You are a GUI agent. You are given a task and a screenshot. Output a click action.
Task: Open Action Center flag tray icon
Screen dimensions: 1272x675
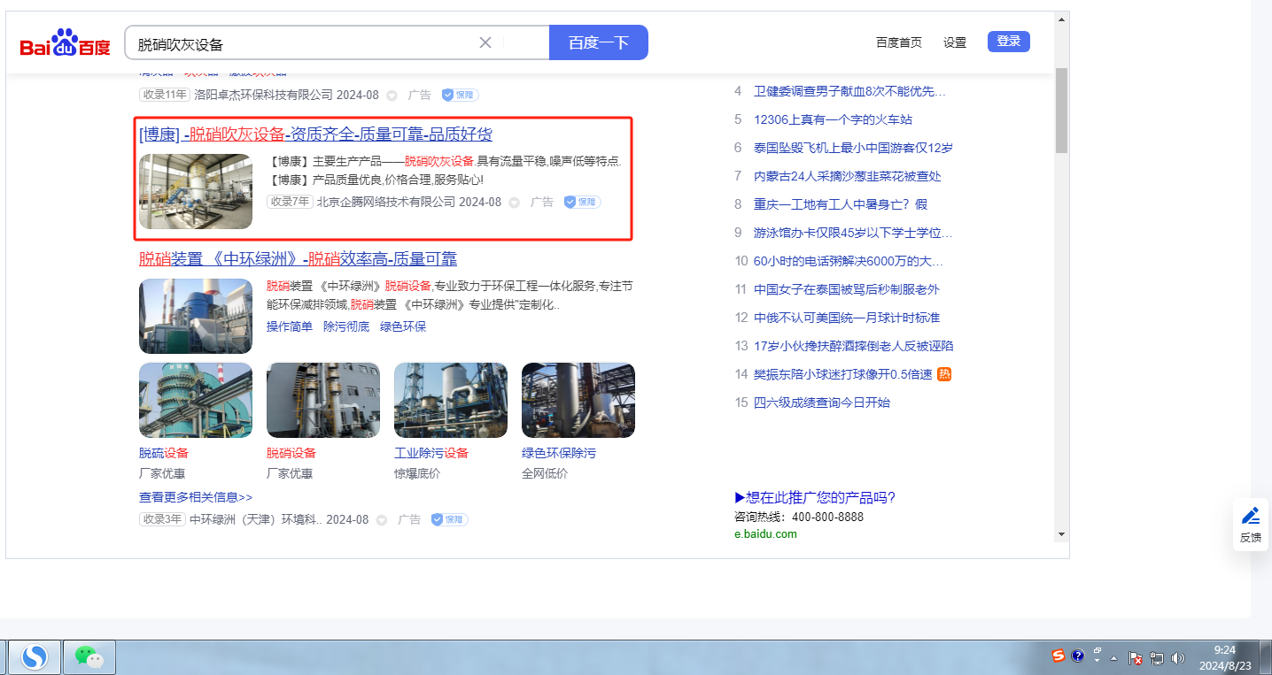[1136, 657]
